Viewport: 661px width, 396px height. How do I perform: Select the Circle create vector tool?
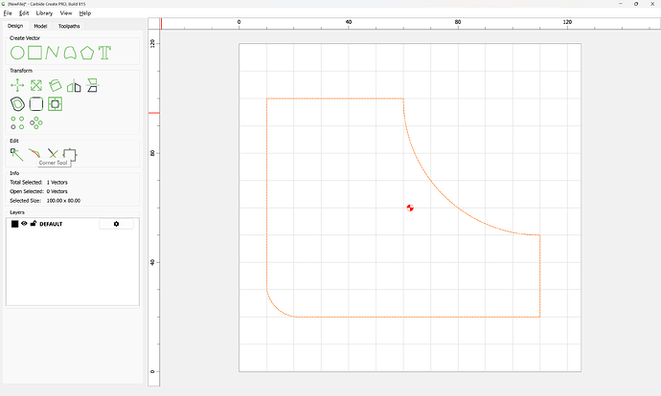(17, 53)
